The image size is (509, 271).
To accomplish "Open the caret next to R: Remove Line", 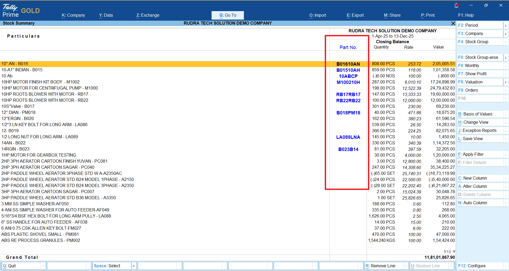I will point(405,266).
